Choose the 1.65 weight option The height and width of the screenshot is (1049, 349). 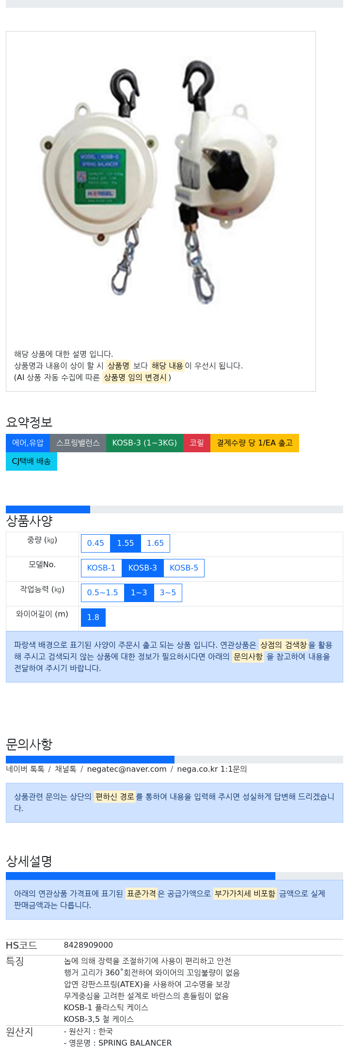click(x=156, y=543)
